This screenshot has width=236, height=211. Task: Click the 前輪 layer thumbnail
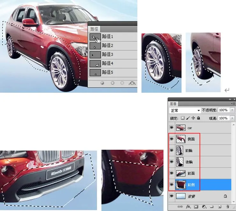click(x=180, y=150)
